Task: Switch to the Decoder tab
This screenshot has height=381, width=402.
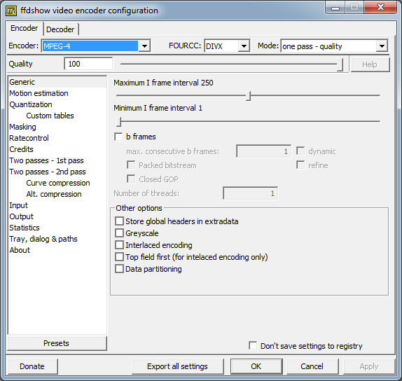Action: tap(60, 29)
